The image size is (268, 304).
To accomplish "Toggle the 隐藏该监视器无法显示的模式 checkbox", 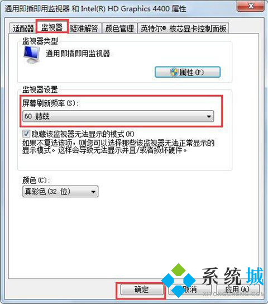I will pyautogui.click(x=26, y=134).
